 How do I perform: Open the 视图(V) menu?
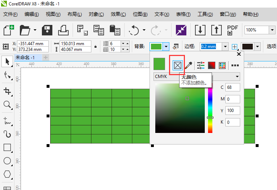(53, 14)
